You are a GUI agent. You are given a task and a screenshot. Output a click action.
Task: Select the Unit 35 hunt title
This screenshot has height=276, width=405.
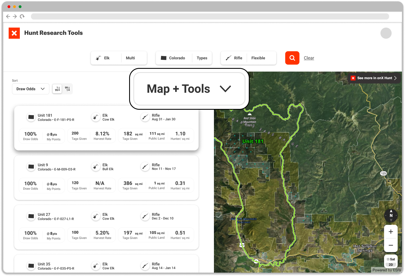(44, 264)
